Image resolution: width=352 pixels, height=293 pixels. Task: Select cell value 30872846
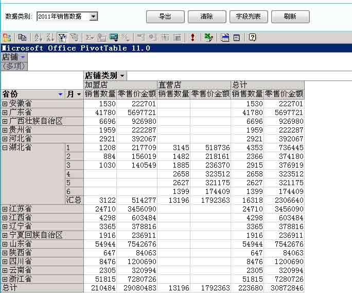pyautogui.click(x=284, y=288)
